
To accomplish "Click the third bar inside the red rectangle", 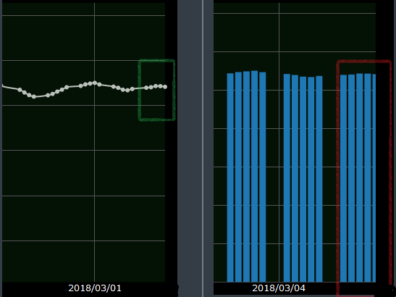I will pyautogui.click(x=360, y=177).
